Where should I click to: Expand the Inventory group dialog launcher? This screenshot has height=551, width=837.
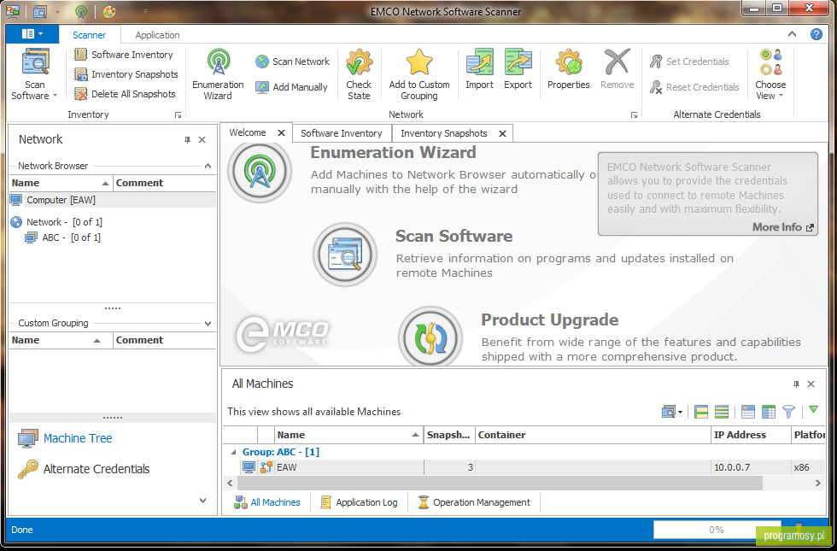(179, 114)
